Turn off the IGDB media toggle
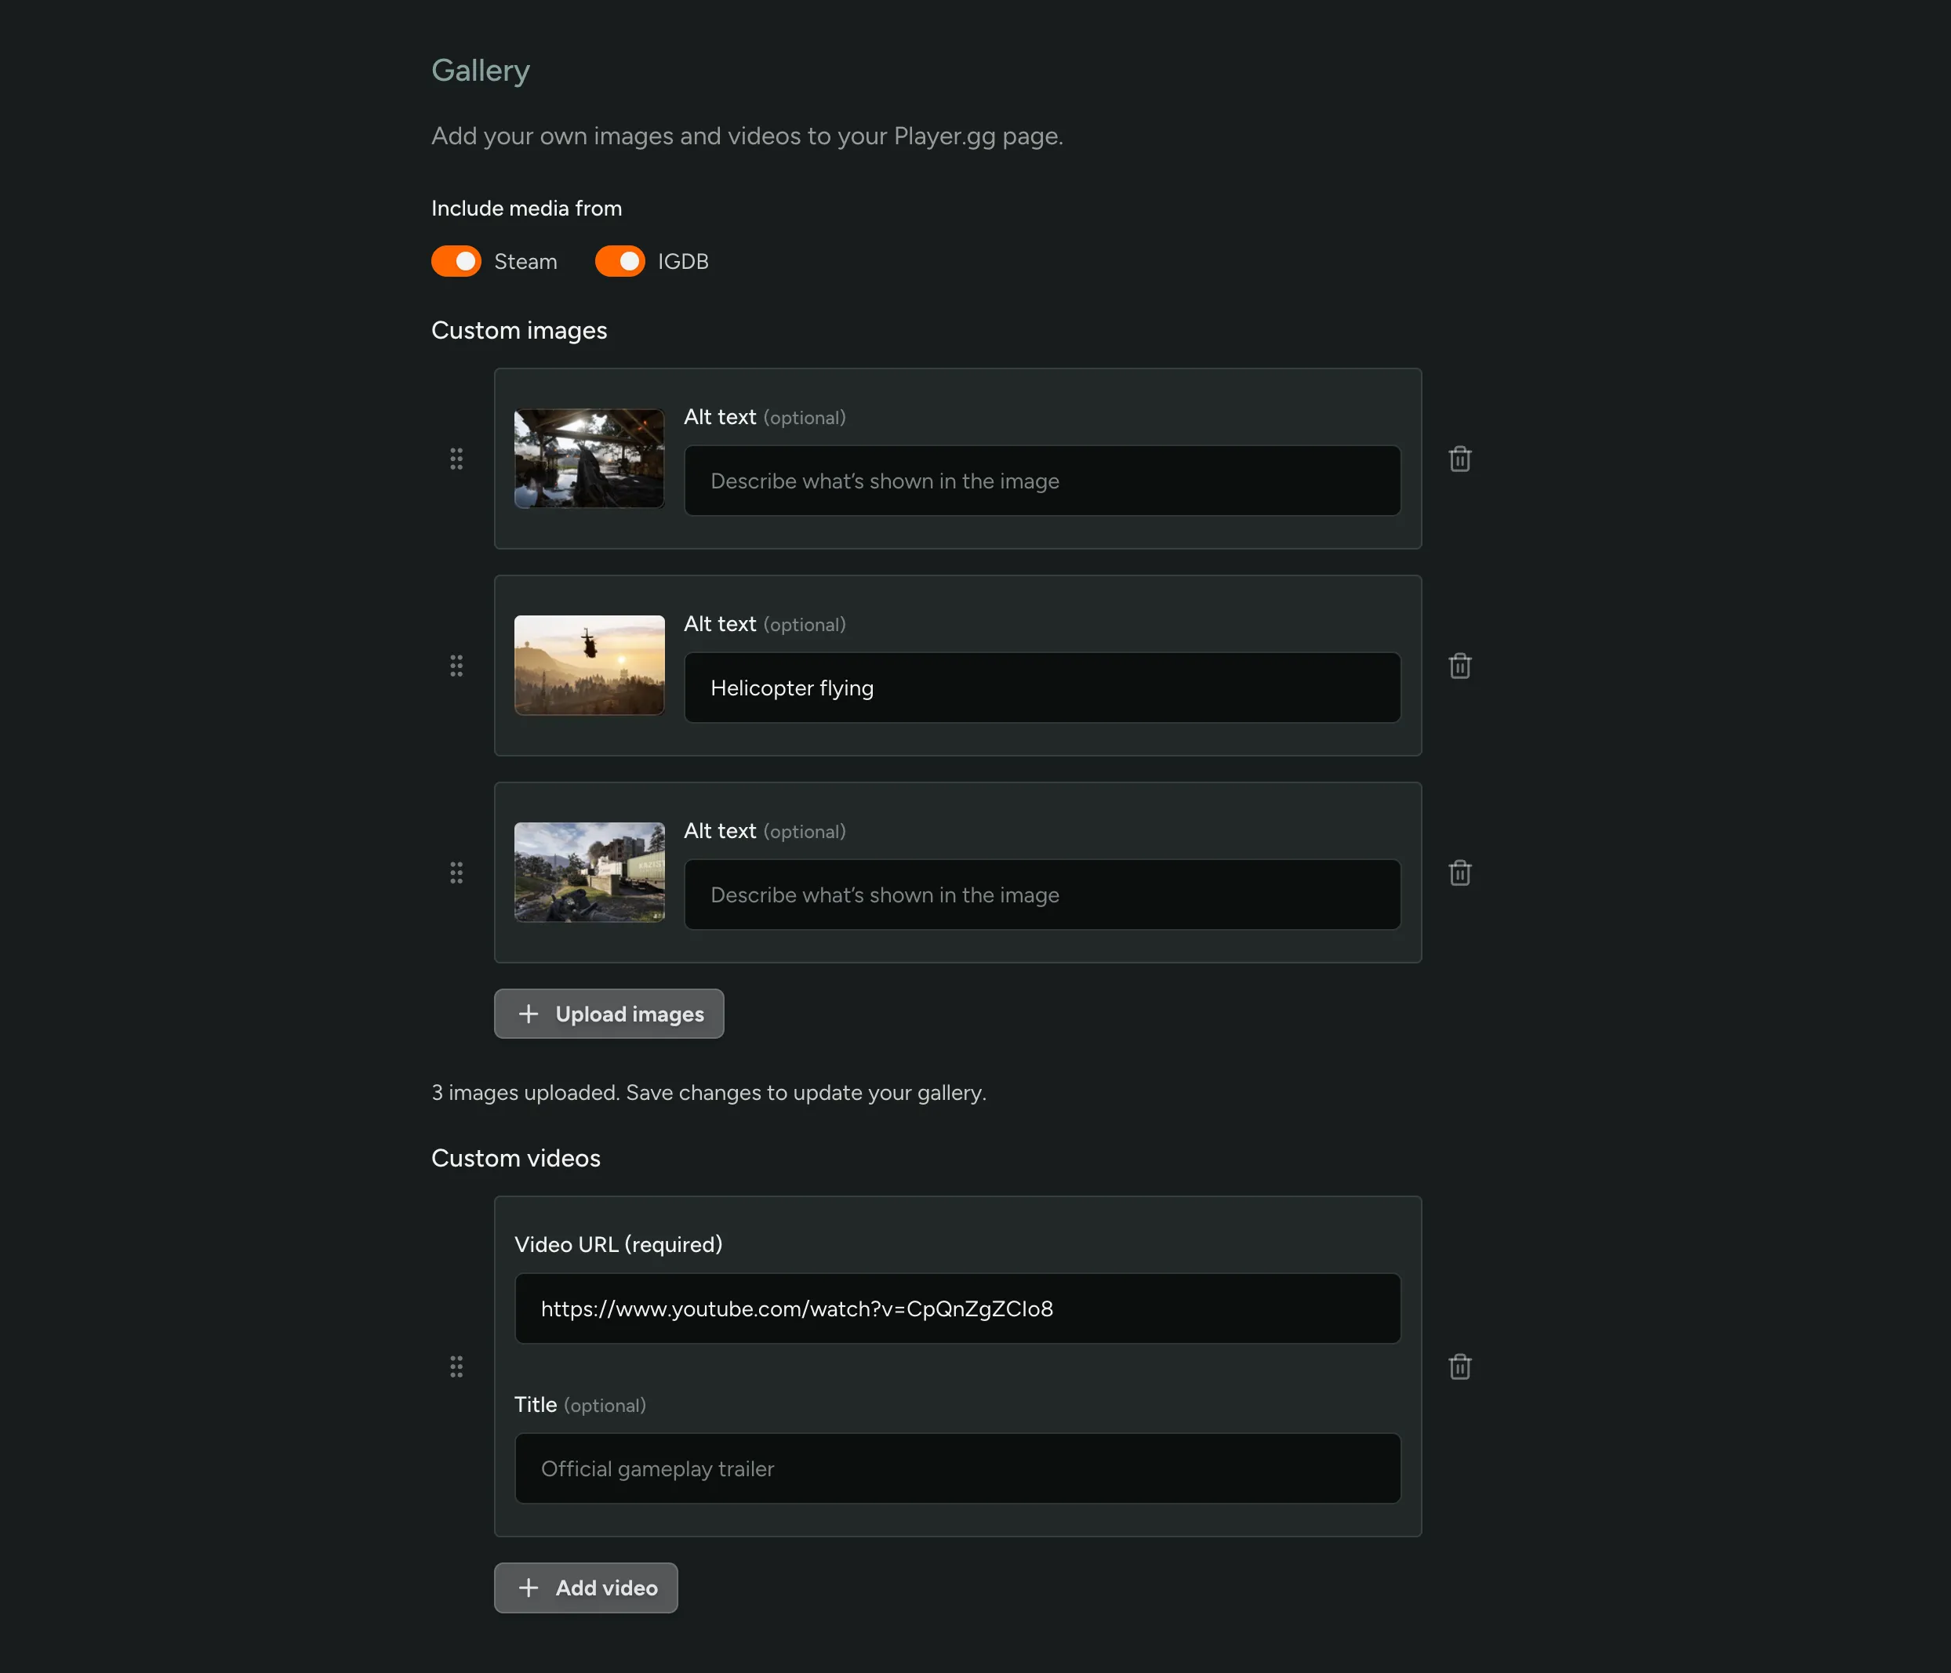1951x1673 pixels. tap(620, 261)
